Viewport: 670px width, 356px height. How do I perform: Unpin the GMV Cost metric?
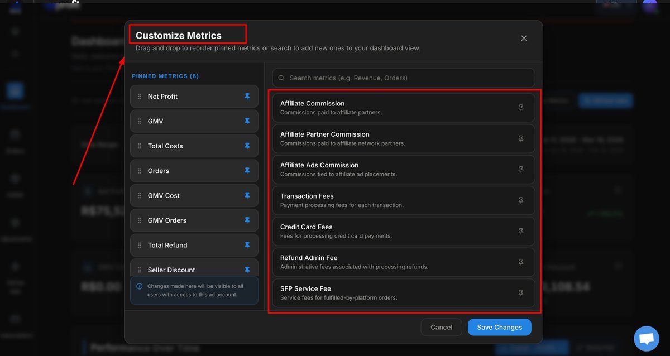[x=247, y=196]
